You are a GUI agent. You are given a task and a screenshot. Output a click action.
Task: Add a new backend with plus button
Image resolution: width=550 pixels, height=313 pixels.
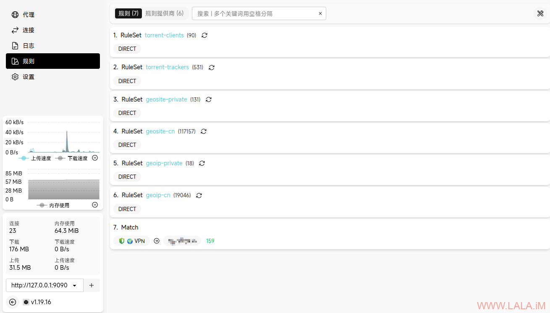[92, 285]
